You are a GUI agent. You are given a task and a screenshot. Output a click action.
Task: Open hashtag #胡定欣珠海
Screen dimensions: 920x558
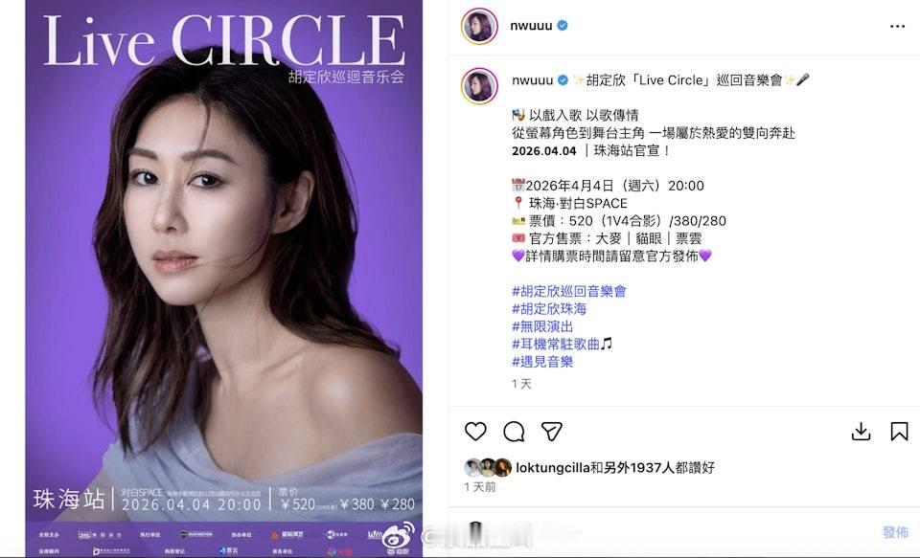click(x=549, y=309)
